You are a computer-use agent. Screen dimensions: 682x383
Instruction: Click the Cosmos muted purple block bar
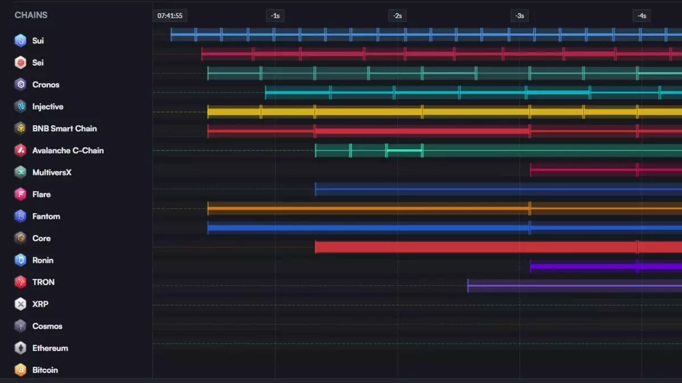click(575, 285)
